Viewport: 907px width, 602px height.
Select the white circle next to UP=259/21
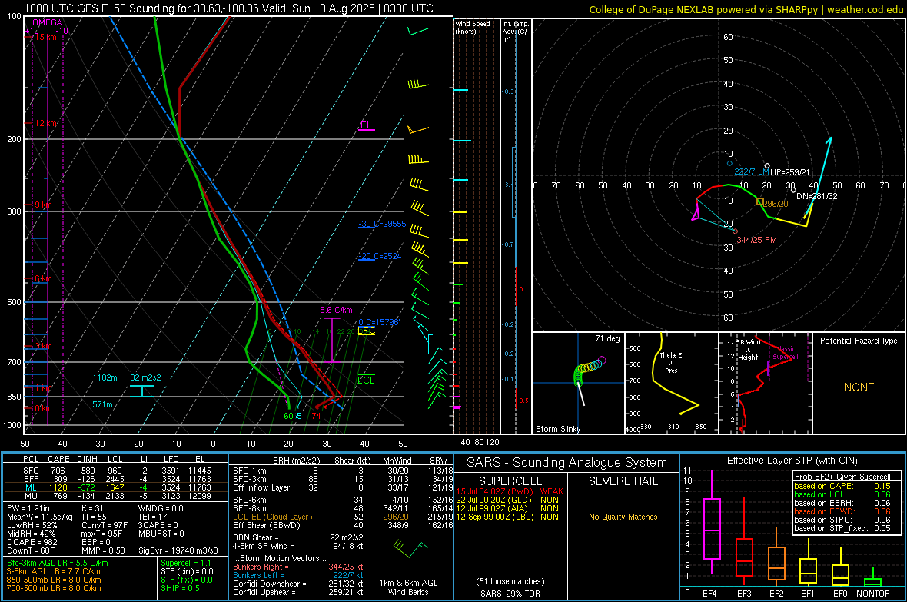[767, 166]
